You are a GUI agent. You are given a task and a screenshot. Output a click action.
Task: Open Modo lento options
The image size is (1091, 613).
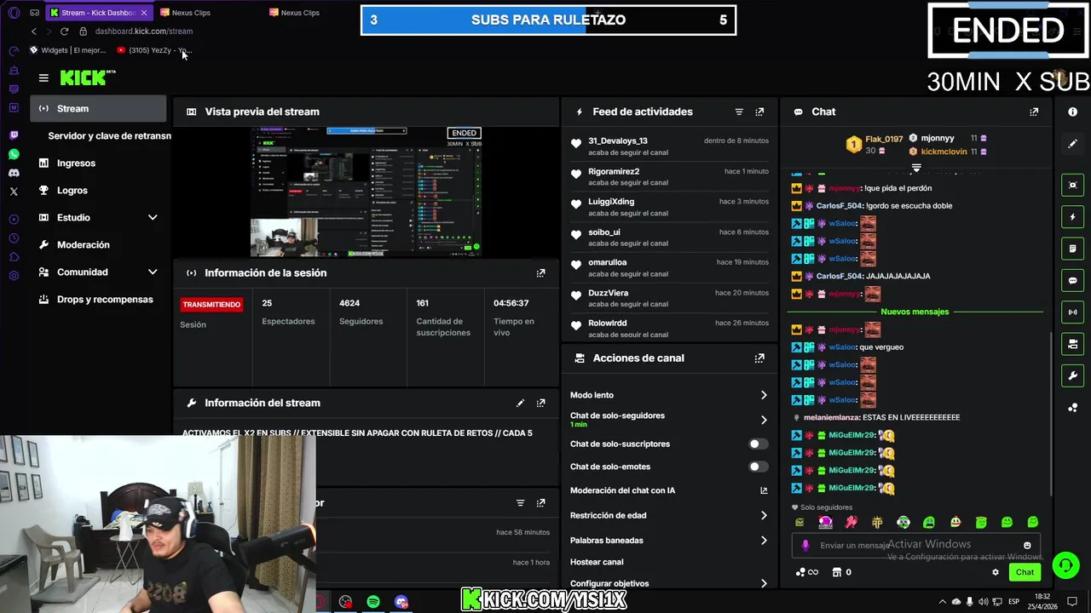point(669,395)
